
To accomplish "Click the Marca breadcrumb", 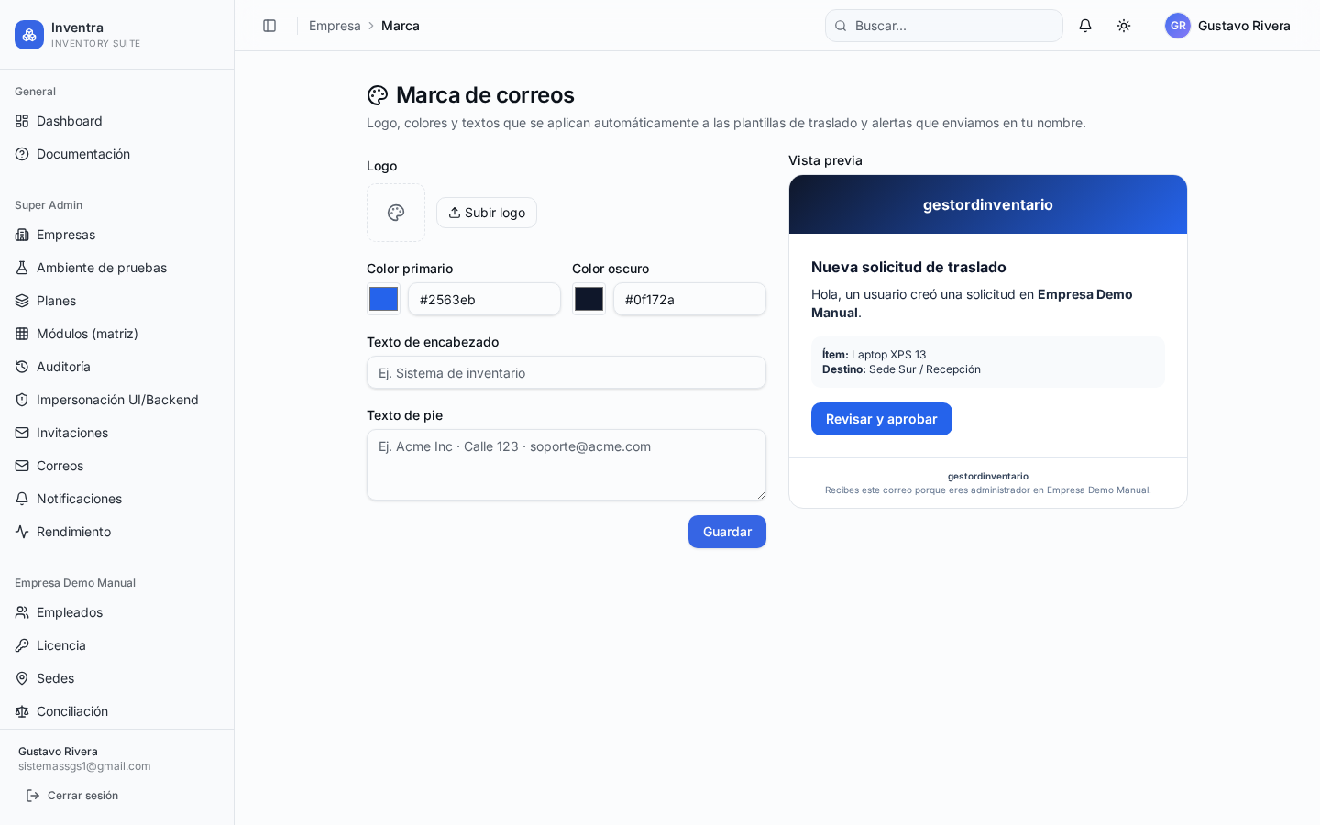I will click(401, 26).
